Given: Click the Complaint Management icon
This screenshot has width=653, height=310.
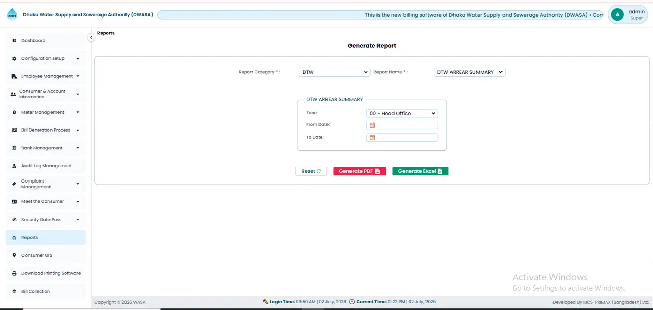Looking at the screenshot, I should 14,184.
